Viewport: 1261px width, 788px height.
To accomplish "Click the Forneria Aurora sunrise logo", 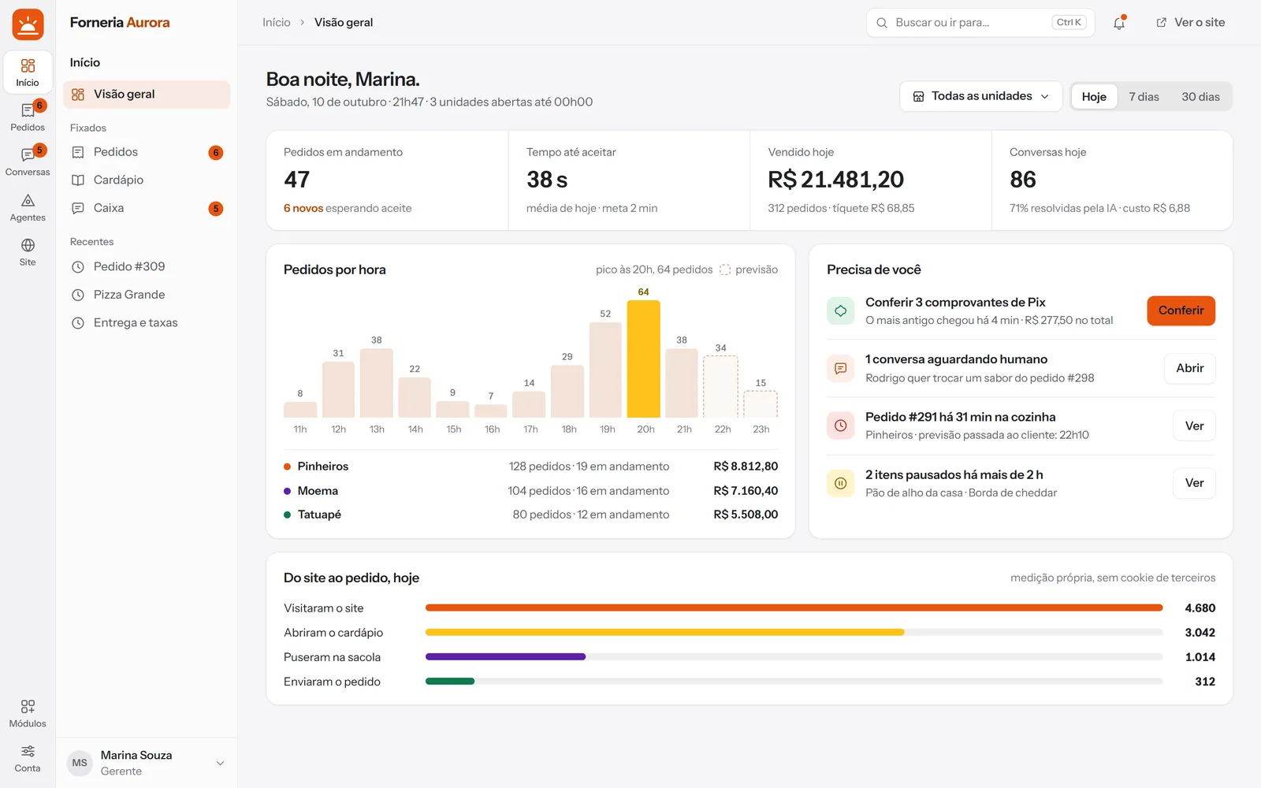I will (x=28, y=25).
